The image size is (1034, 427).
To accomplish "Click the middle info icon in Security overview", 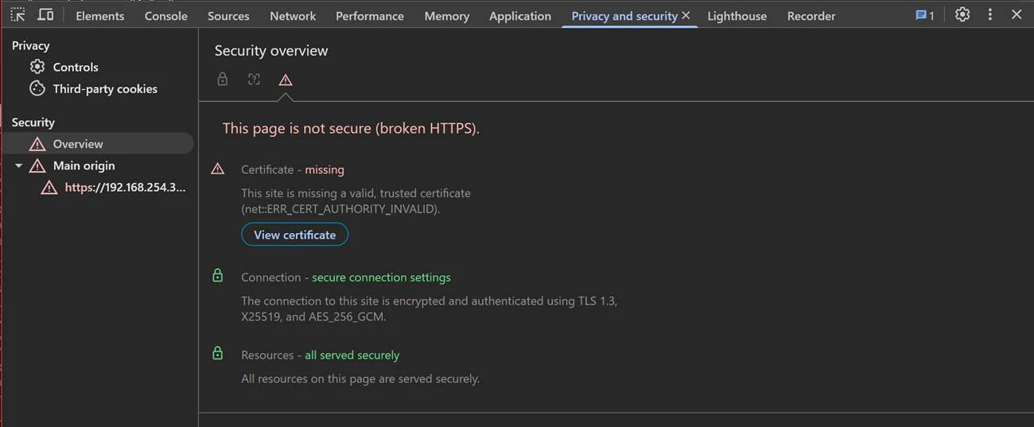I will pos(254,80).
